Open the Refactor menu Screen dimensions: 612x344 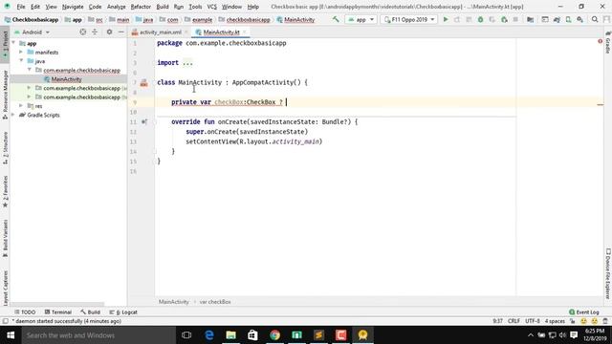click(141, 7)
